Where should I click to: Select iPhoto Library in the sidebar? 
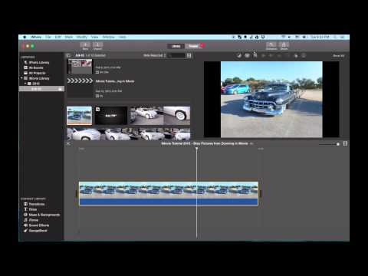[37, 62]
